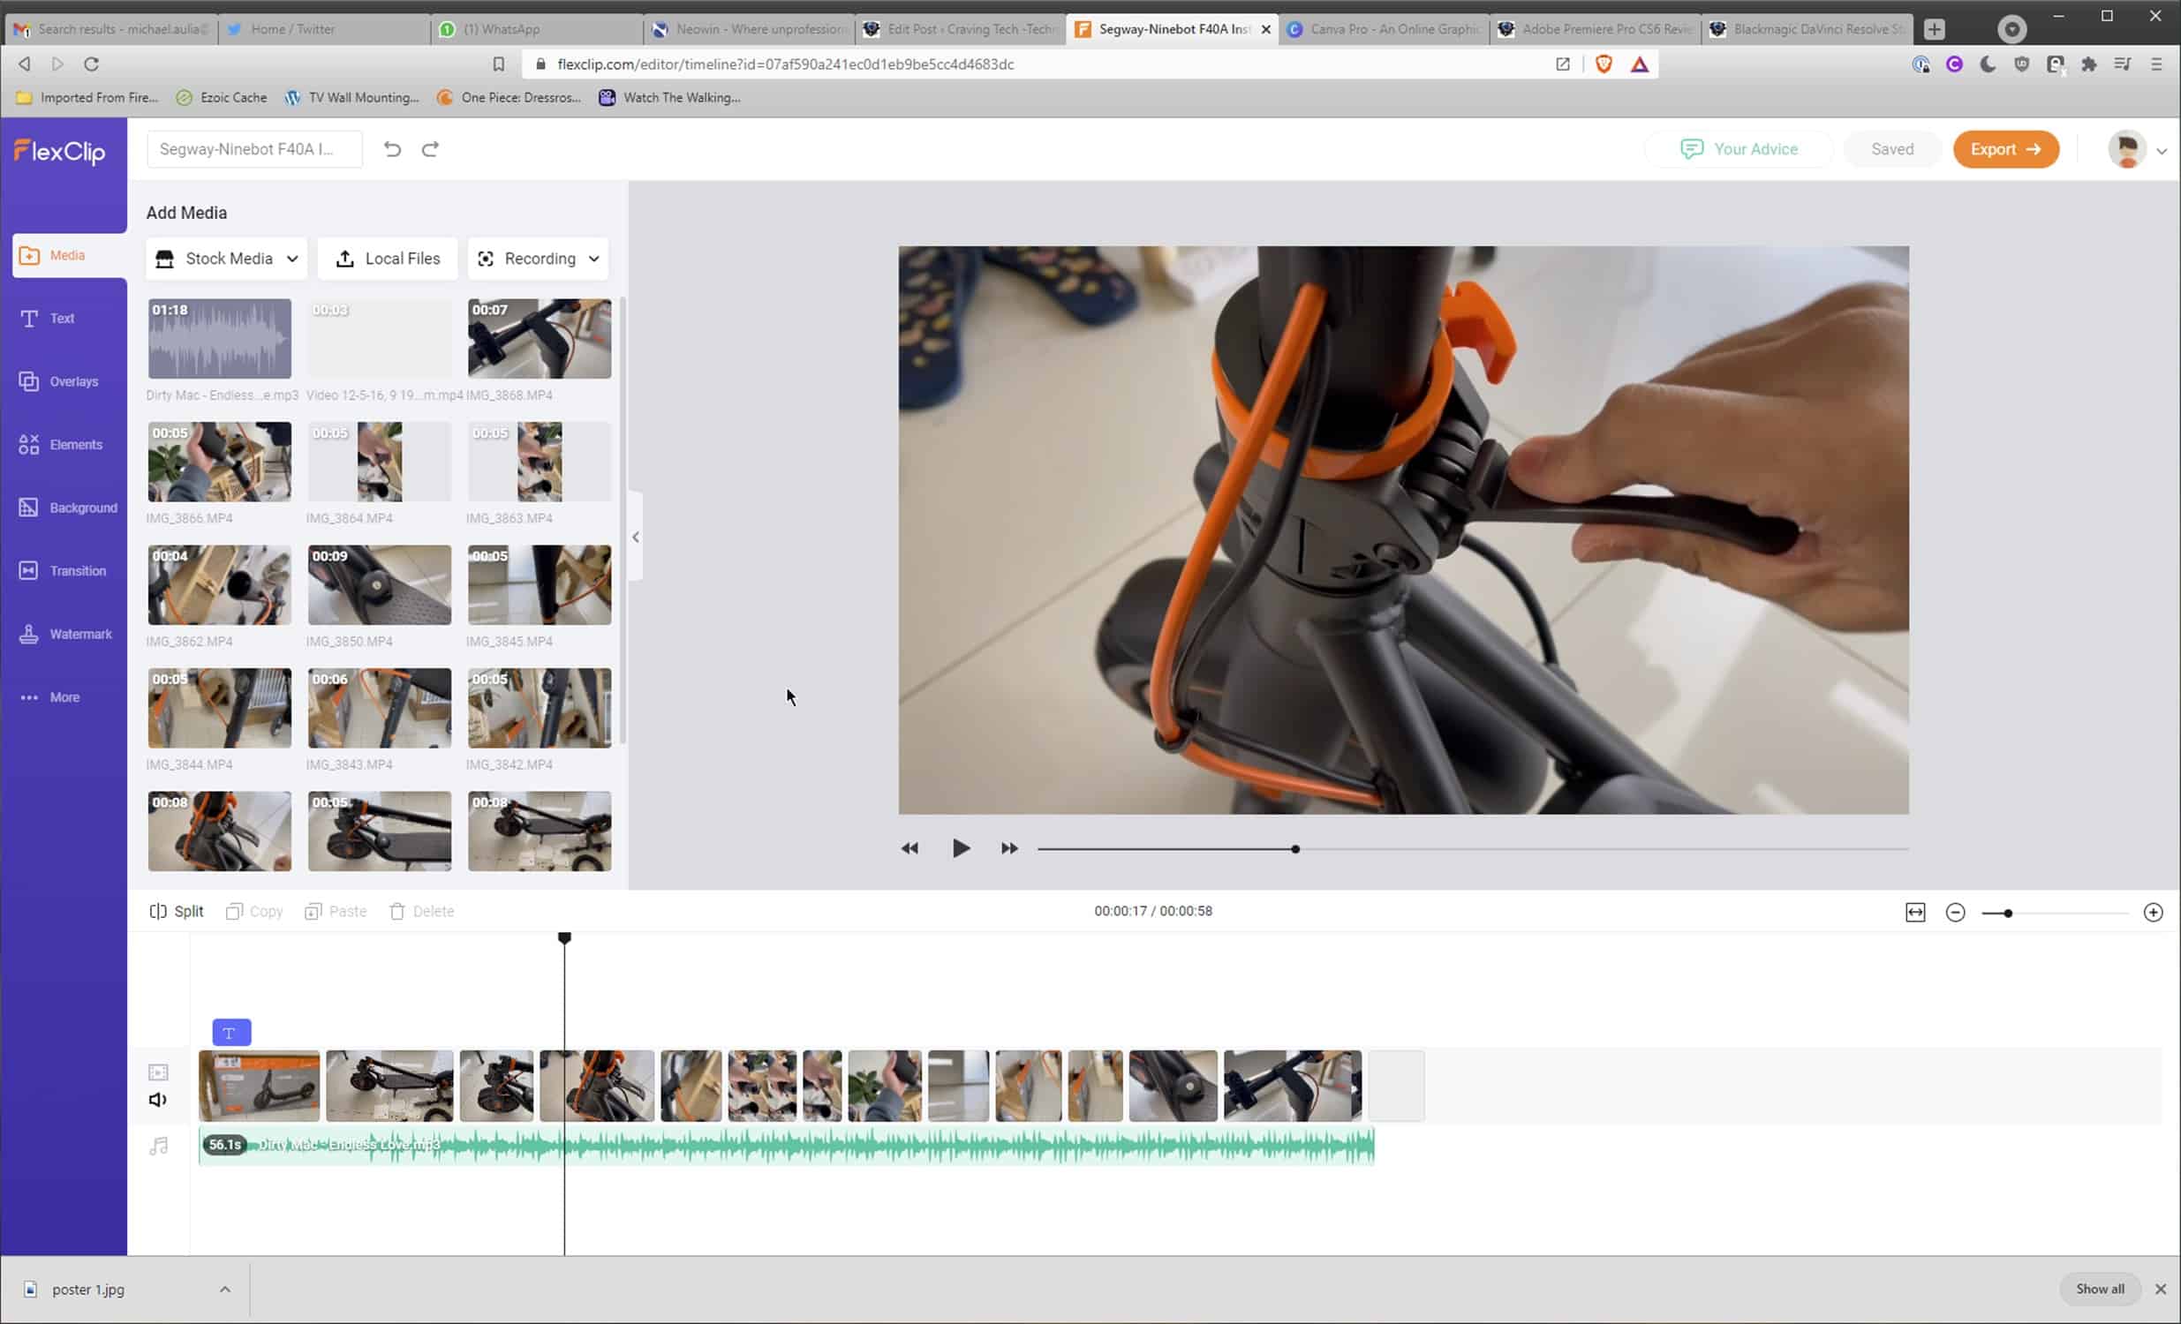
Task: Click the timeline playhead marker
Action: pos(565,937)
